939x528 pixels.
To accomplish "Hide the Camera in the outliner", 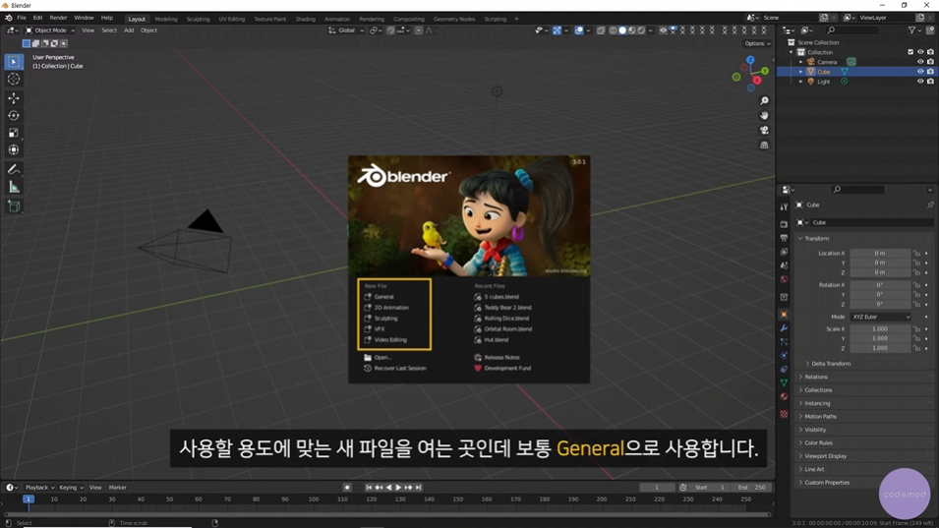I will [920, 62].
